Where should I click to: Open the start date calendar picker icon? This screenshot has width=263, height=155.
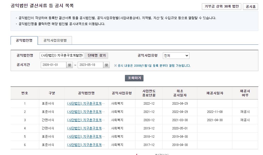(70, 65)
